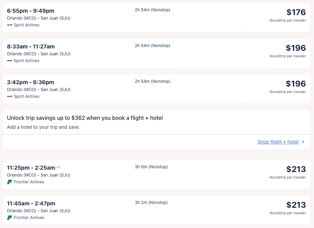Click the chevron beside Shop flight + hotel
This screenshot has height=228, width=314.
[x=303, y=142]
